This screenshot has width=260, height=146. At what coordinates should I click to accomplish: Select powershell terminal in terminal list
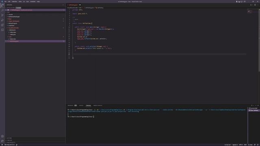click(x=253, y=108)
